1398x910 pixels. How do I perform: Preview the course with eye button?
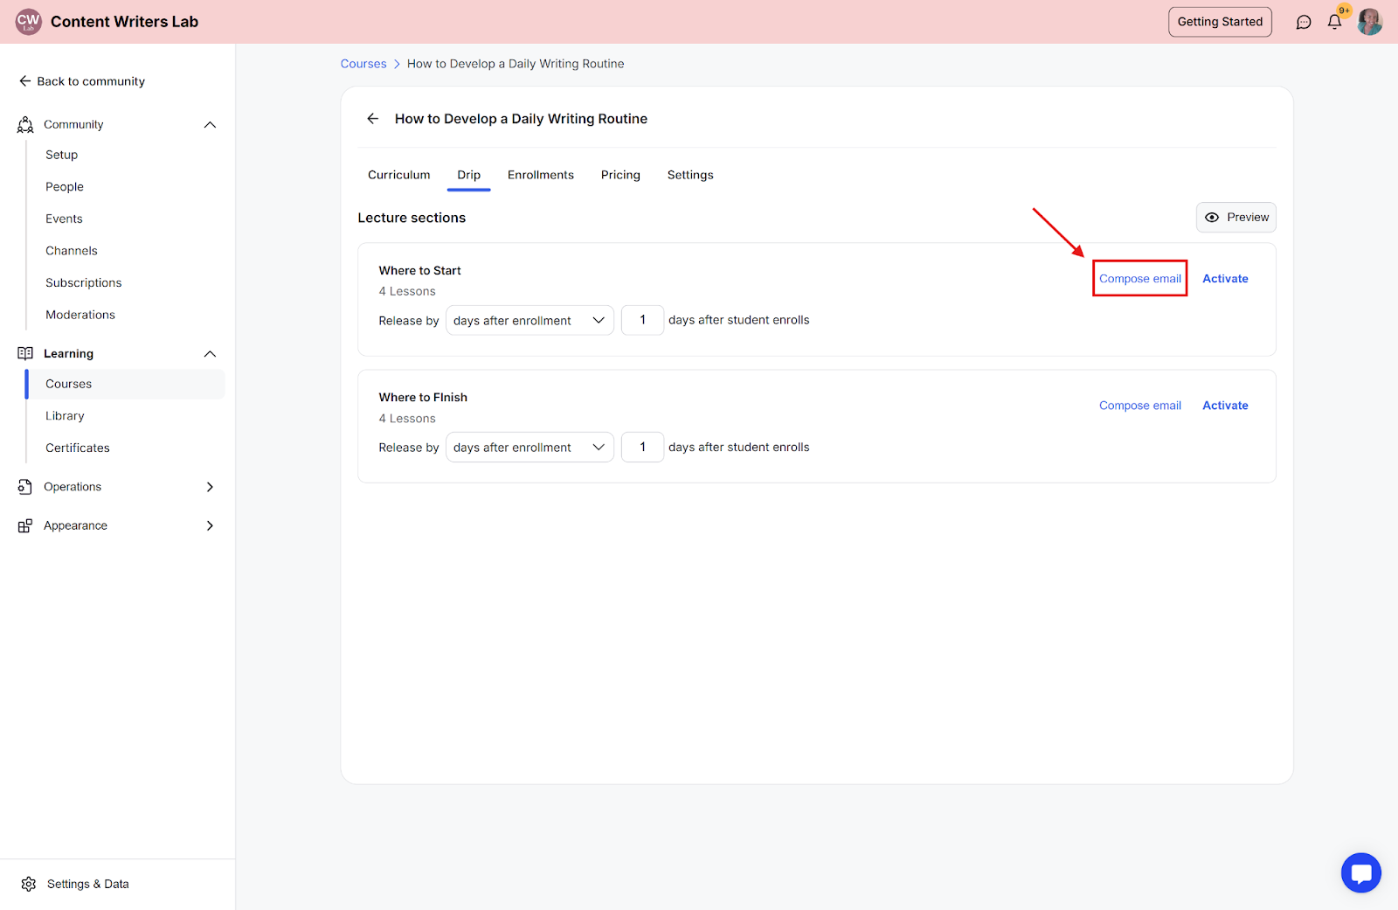click(1235, 218)
